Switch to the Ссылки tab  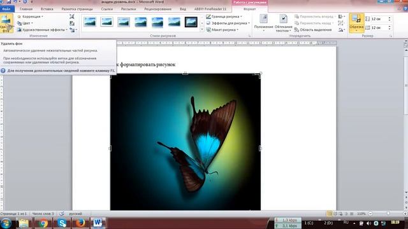pyautogui.click(x=107, y=9)
